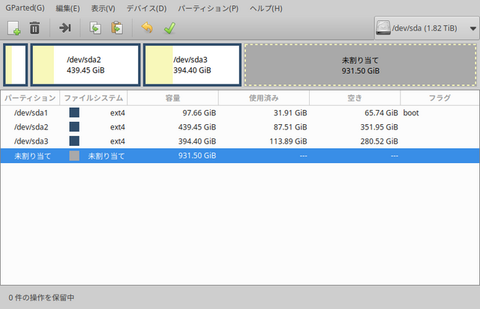Screen dimensions: 480x309
Task: Select the 未割り当て row in the list
Action: tap(240, 156)
